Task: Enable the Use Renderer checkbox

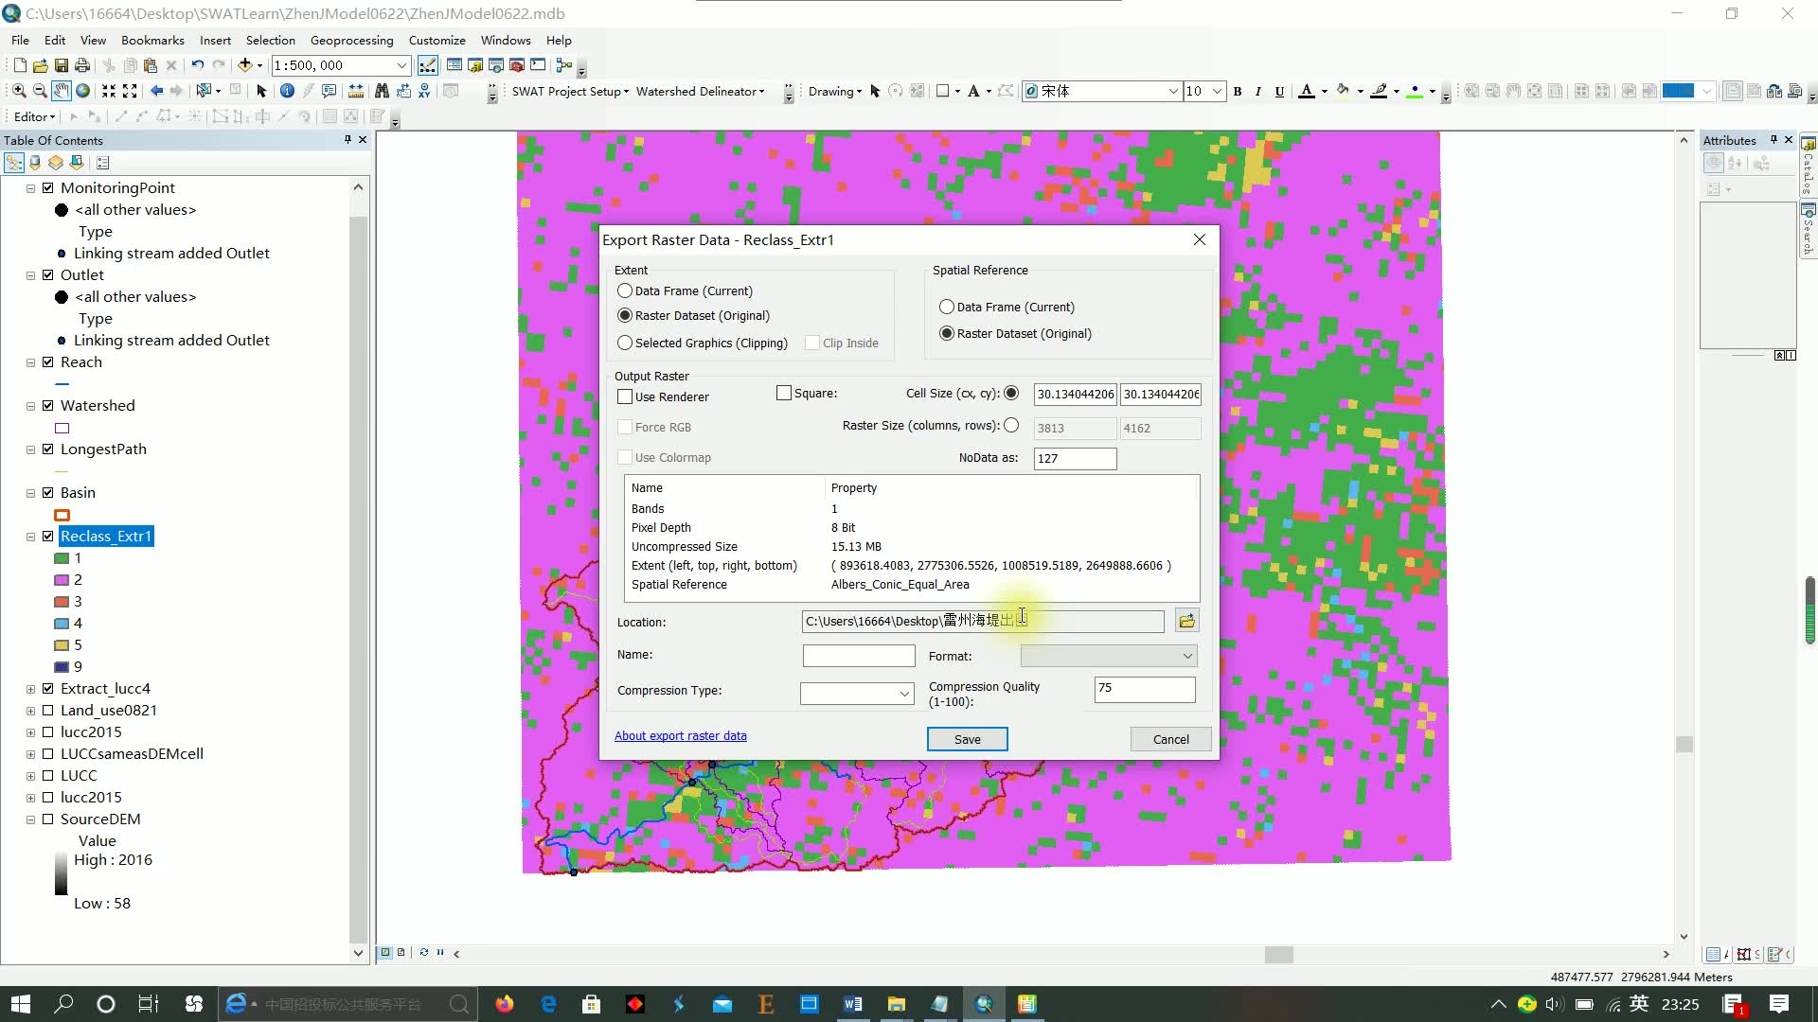Action: 625,396
